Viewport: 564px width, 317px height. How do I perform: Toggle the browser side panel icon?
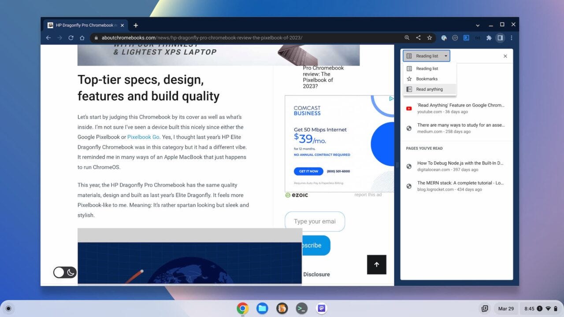pos(500,38)
